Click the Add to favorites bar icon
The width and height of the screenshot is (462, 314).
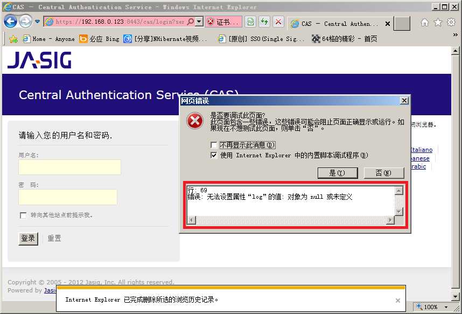(13, 39)
